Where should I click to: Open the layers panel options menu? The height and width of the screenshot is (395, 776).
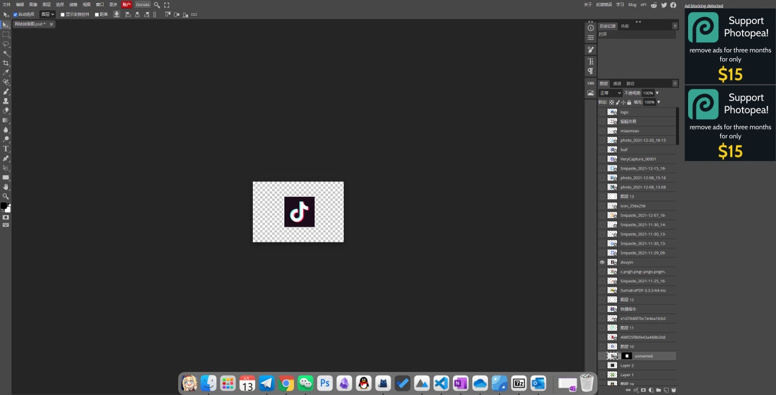(x=675, y=84)
